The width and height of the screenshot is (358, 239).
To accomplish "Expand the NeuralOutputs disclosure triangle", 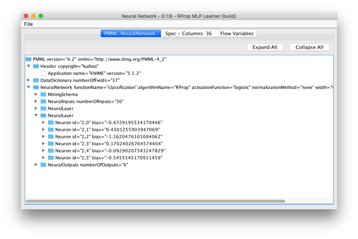I will (36, 165).
